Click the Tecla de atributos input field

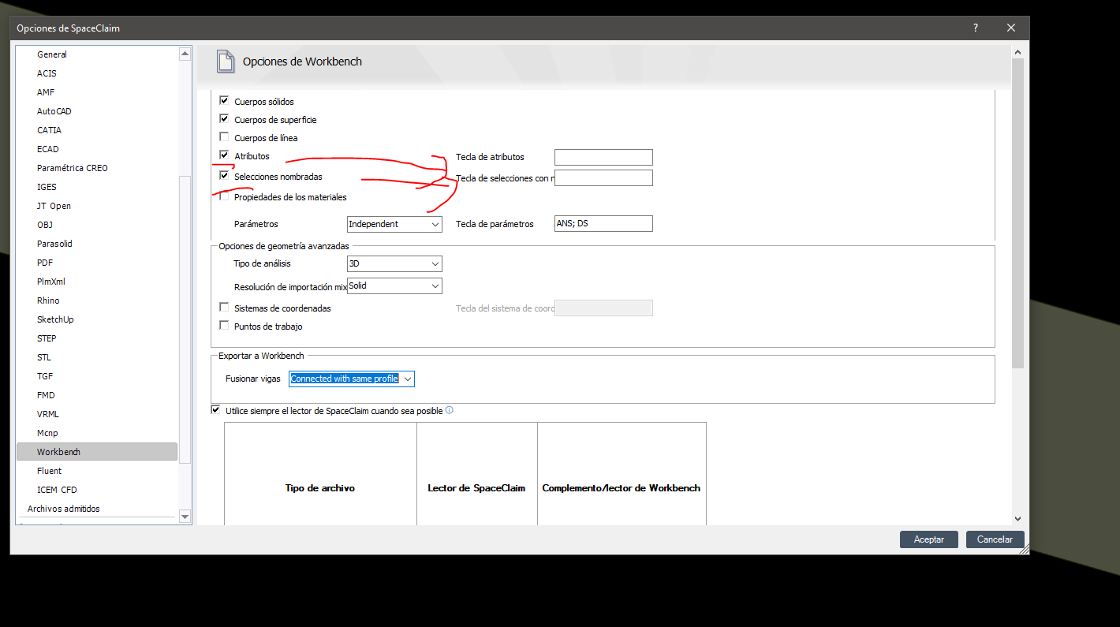coord(603,157)
